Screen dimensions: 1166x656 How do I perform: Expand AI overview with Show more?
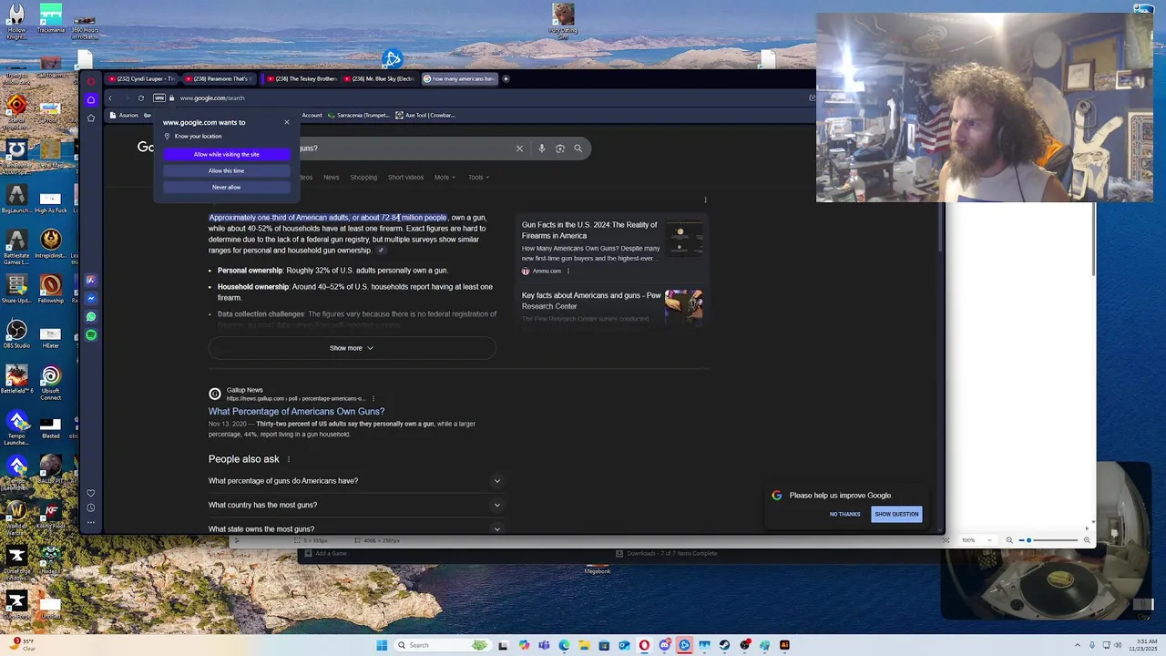[x=352, y=348]
